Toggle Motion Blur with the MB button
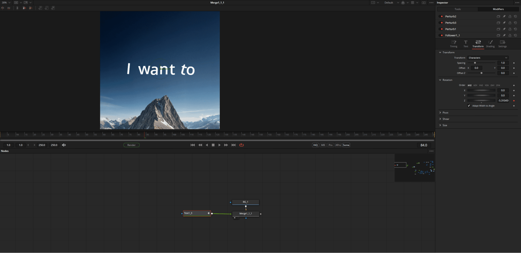Viewport: 521px width, 253px height. [323, 145]
